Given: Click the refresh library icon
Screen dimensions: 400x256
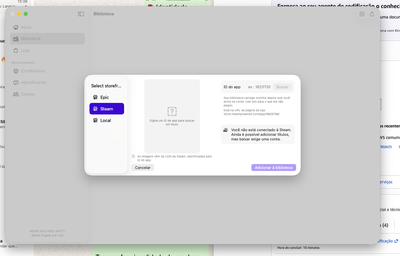Looking at the screenshot, I should click(x=372, y=14).
